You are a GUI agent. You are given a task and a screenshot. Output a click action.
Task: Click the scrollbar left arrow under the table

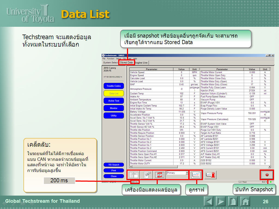(131, 167)
